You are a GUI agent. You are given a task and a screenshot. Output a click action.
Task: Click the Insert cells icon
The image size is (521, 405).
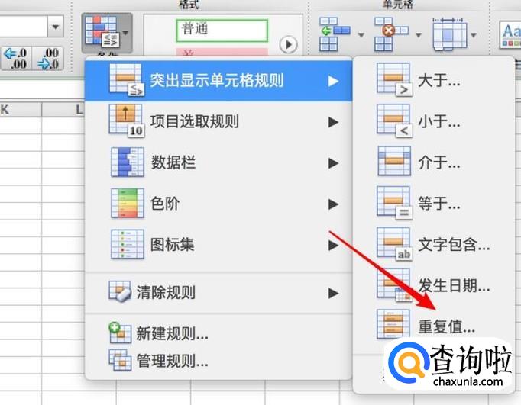[x=335, y=34]
